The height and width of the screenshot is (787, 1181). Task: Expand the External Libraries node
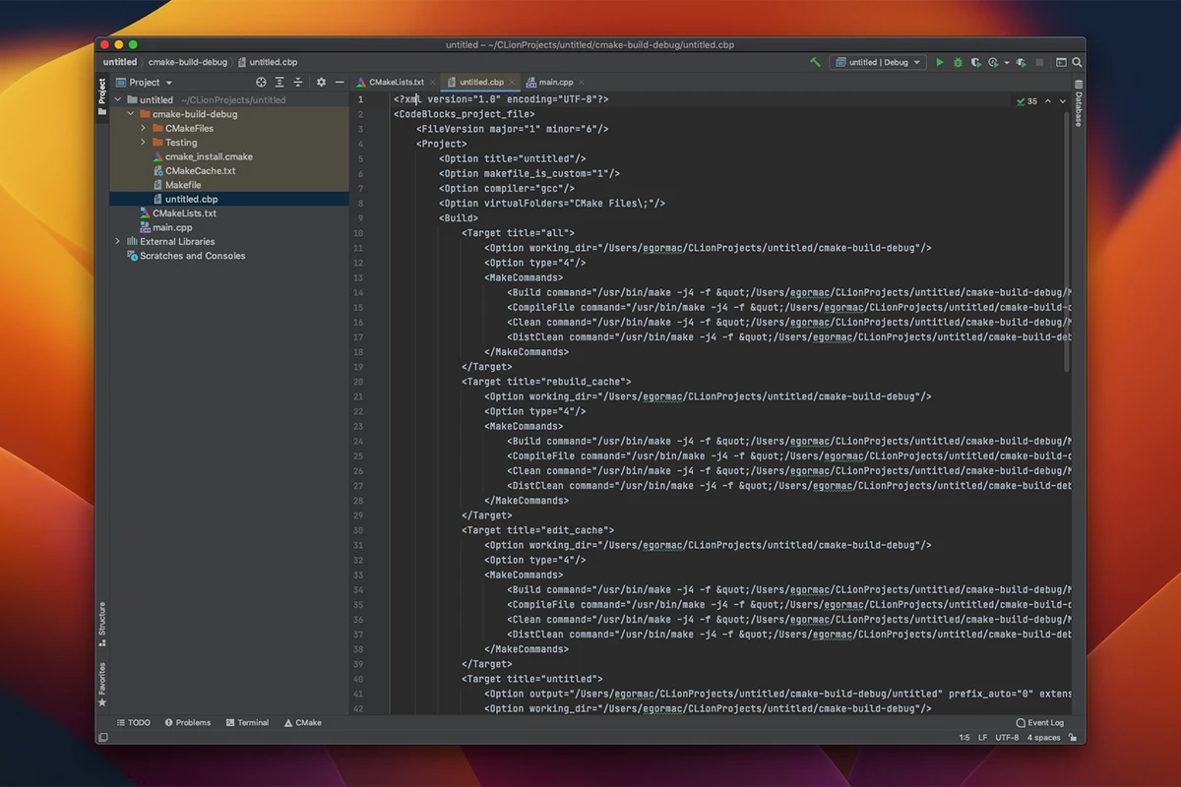(x=117, y=241)
